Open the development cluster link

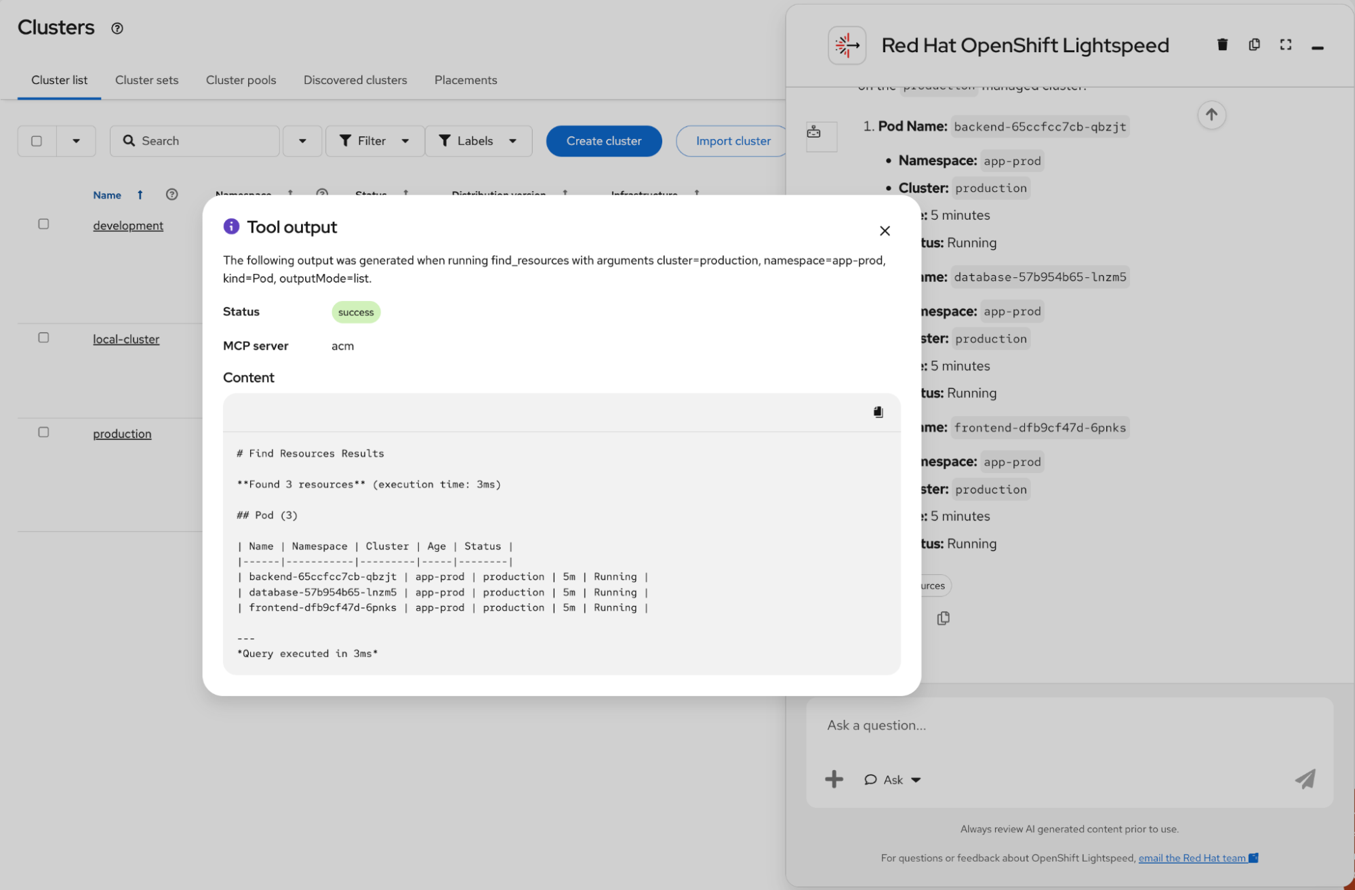(128, 226)
